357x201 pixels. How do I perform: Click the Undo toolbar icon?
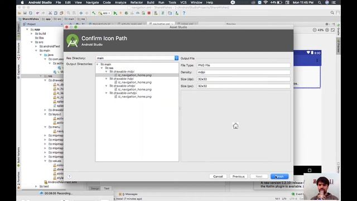[x=37, y=13]
